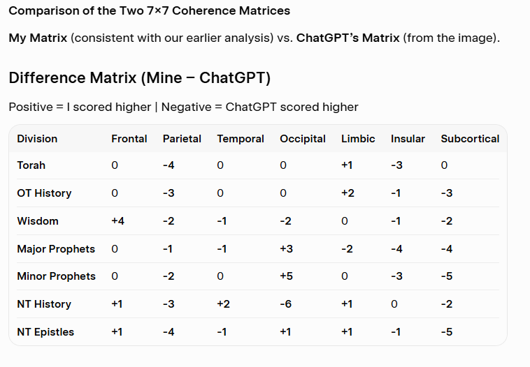Select the Subcortical column header
Image resolution: width=530 pixels, height=367 pixels.
tap(470, 139)
